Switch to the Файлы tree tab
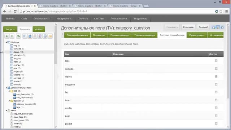 point(39,29)
